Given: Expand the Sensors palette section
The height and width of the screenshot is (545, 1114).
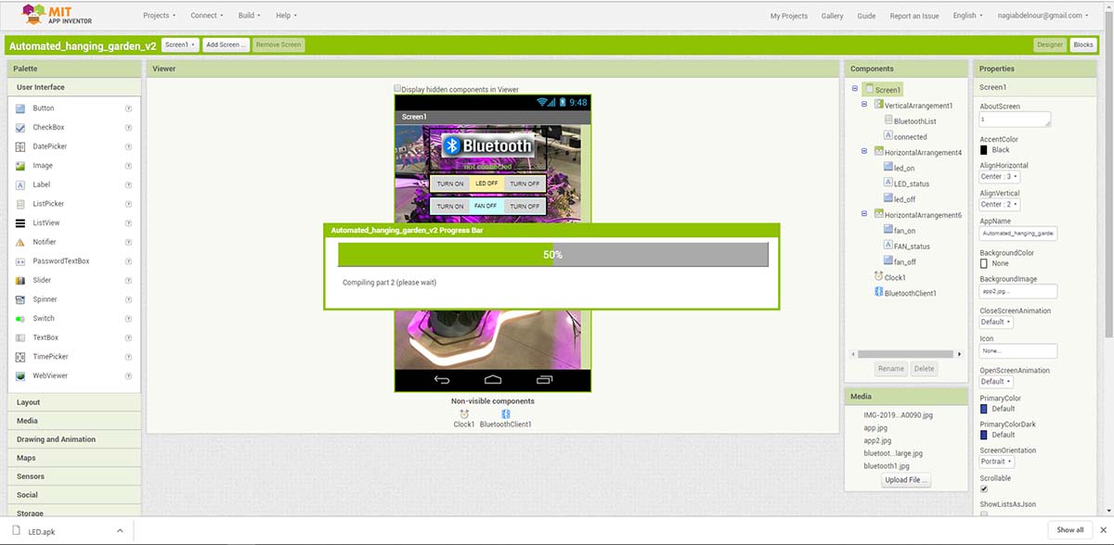Looking at the screenshot, I should coord(75,476).
